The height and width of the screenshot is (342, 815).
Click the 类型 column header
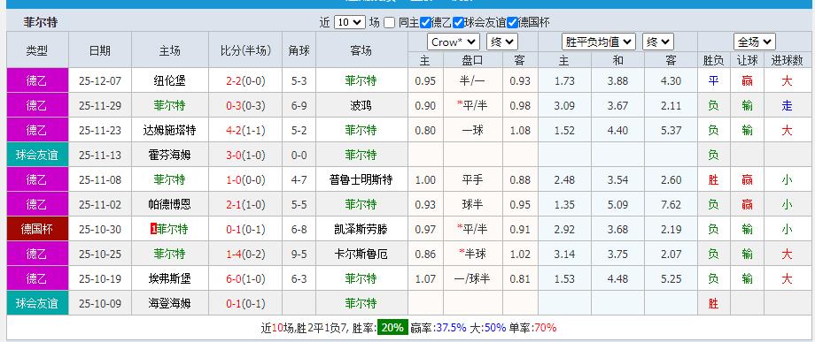37,50
